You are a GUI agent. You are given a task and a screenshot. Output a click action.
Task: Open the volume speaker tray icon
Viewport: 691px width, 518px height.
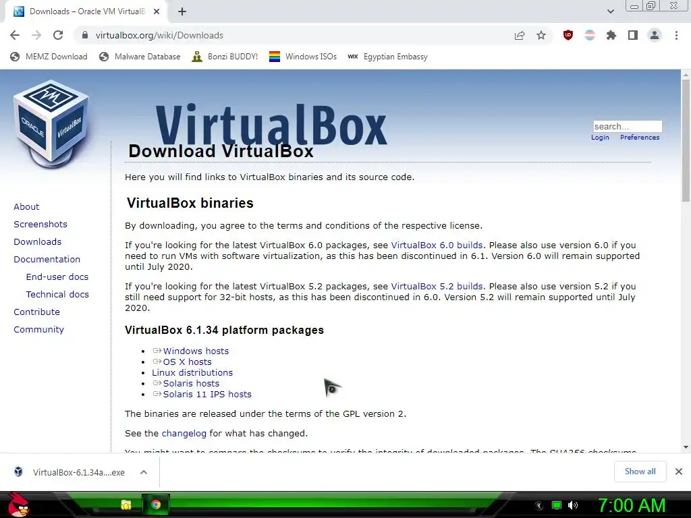[x=573, y=505]
